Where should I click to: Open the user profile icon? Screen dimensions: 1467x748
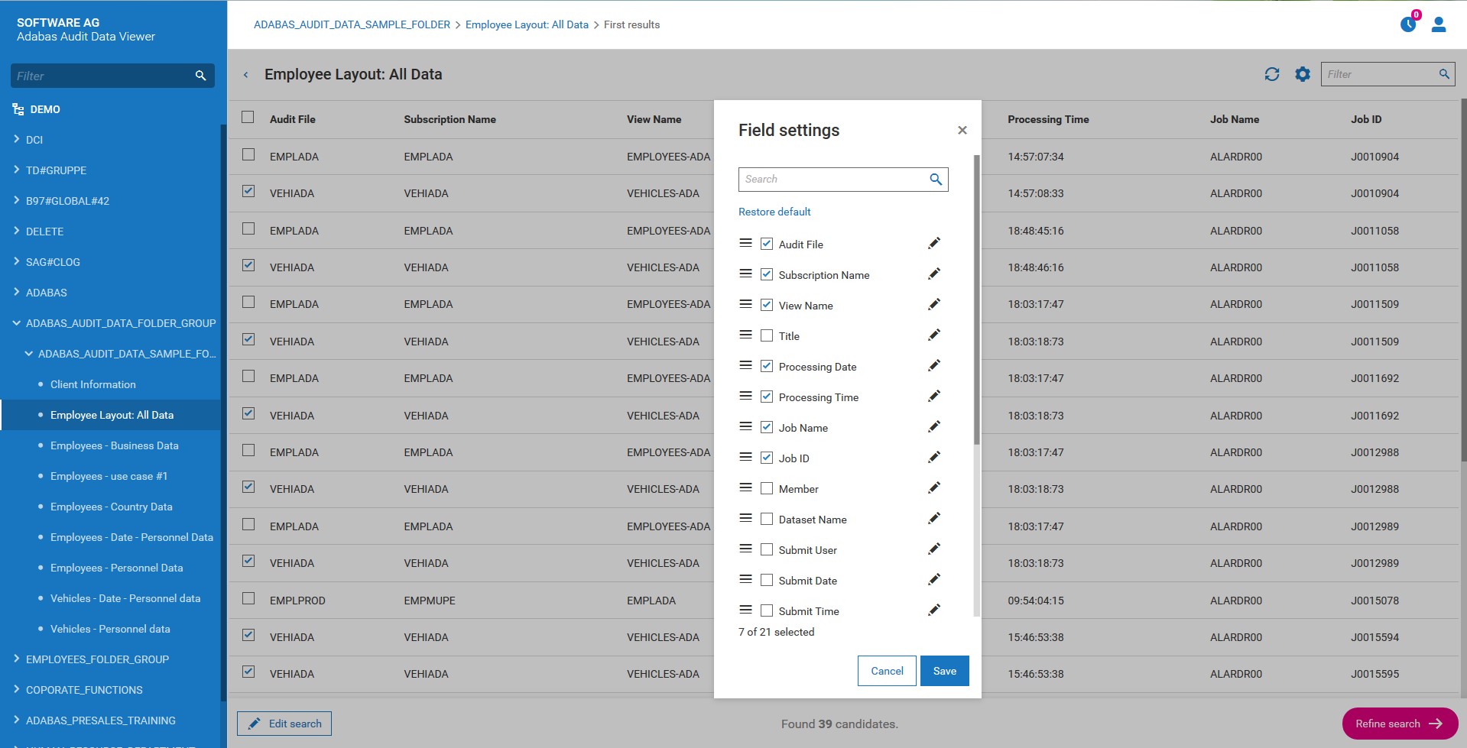(1439, 24)
